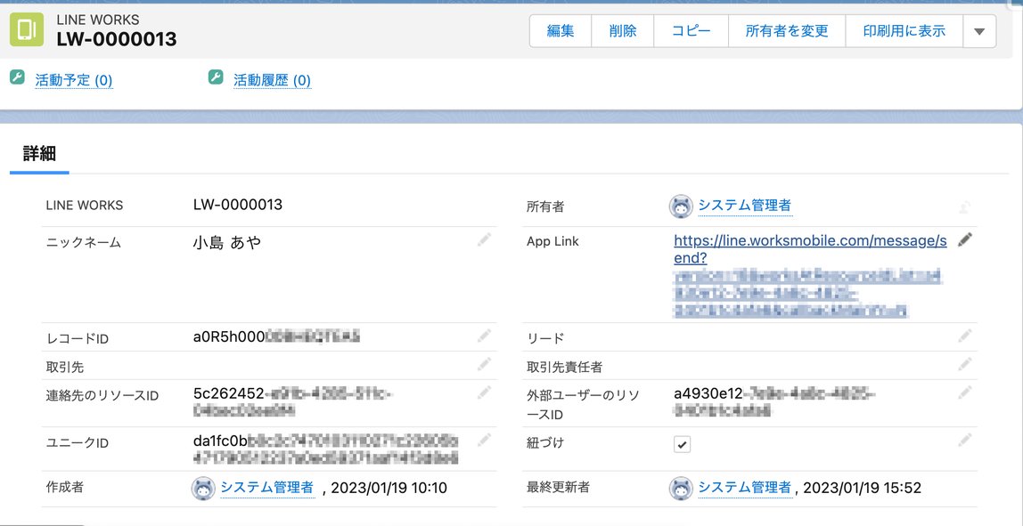Select the 詳細 tab
Image resolution: width=1023 pixels, height=526 pixels.
pyautogui.click(x=39, y=155)
